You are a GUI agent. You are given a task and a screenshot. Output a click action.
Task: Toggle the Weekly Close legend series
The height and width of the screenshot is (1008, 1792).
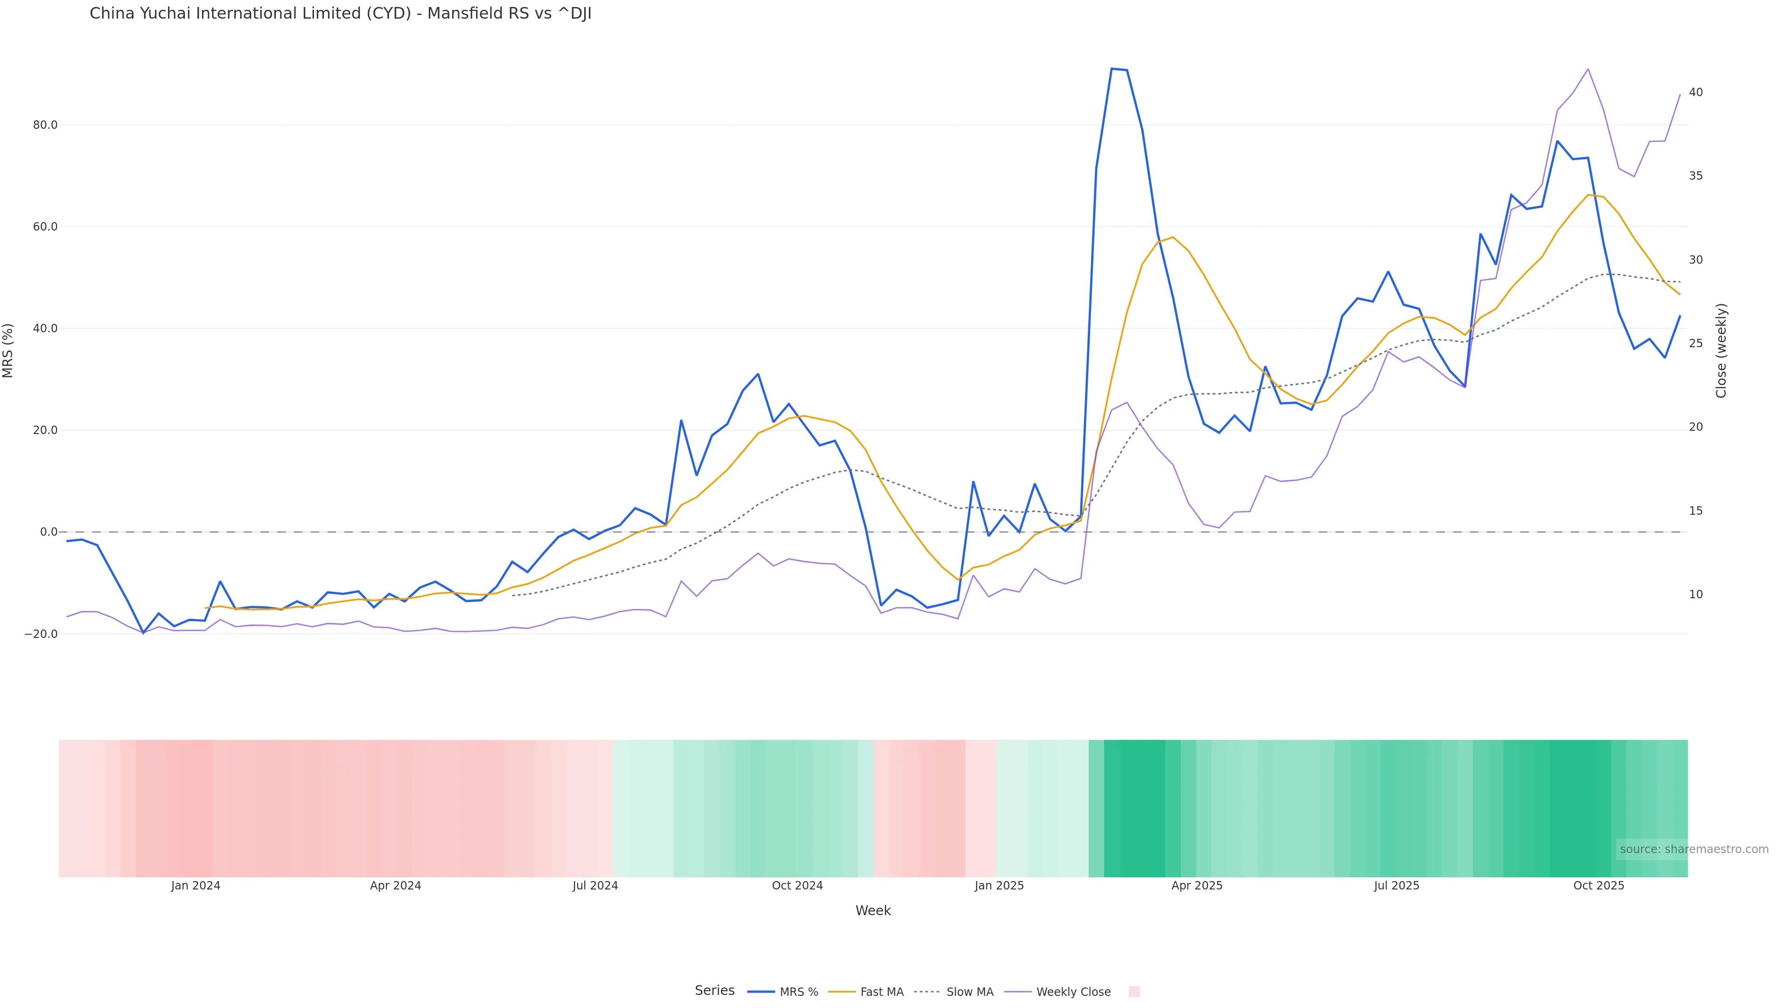coord(1073,992)
